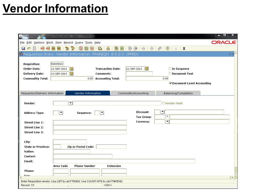259x194 pixels.
Task: Click the Email input field
Action: click(x=124, y=161)
